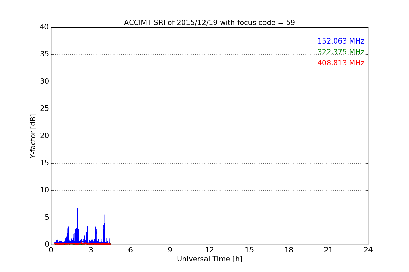Screen dimensions: 409x272
Task: Click the x-axis tick label 6
Action: 130,250
